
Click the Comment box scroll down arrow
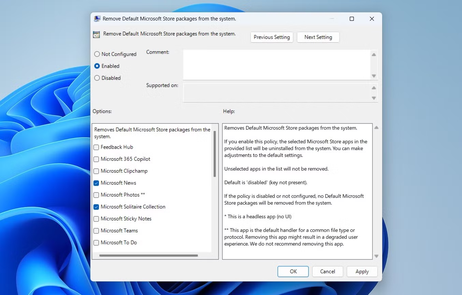point(374,76)
